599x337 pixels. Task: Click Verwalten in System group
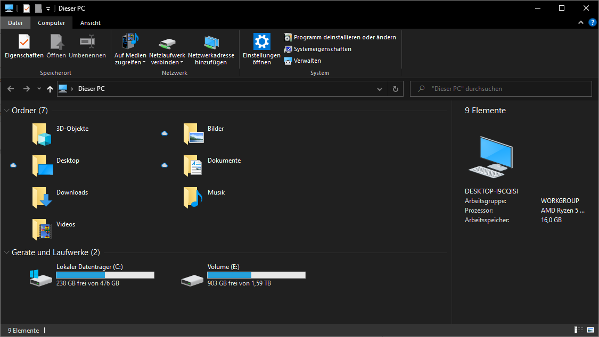(302, 61)
